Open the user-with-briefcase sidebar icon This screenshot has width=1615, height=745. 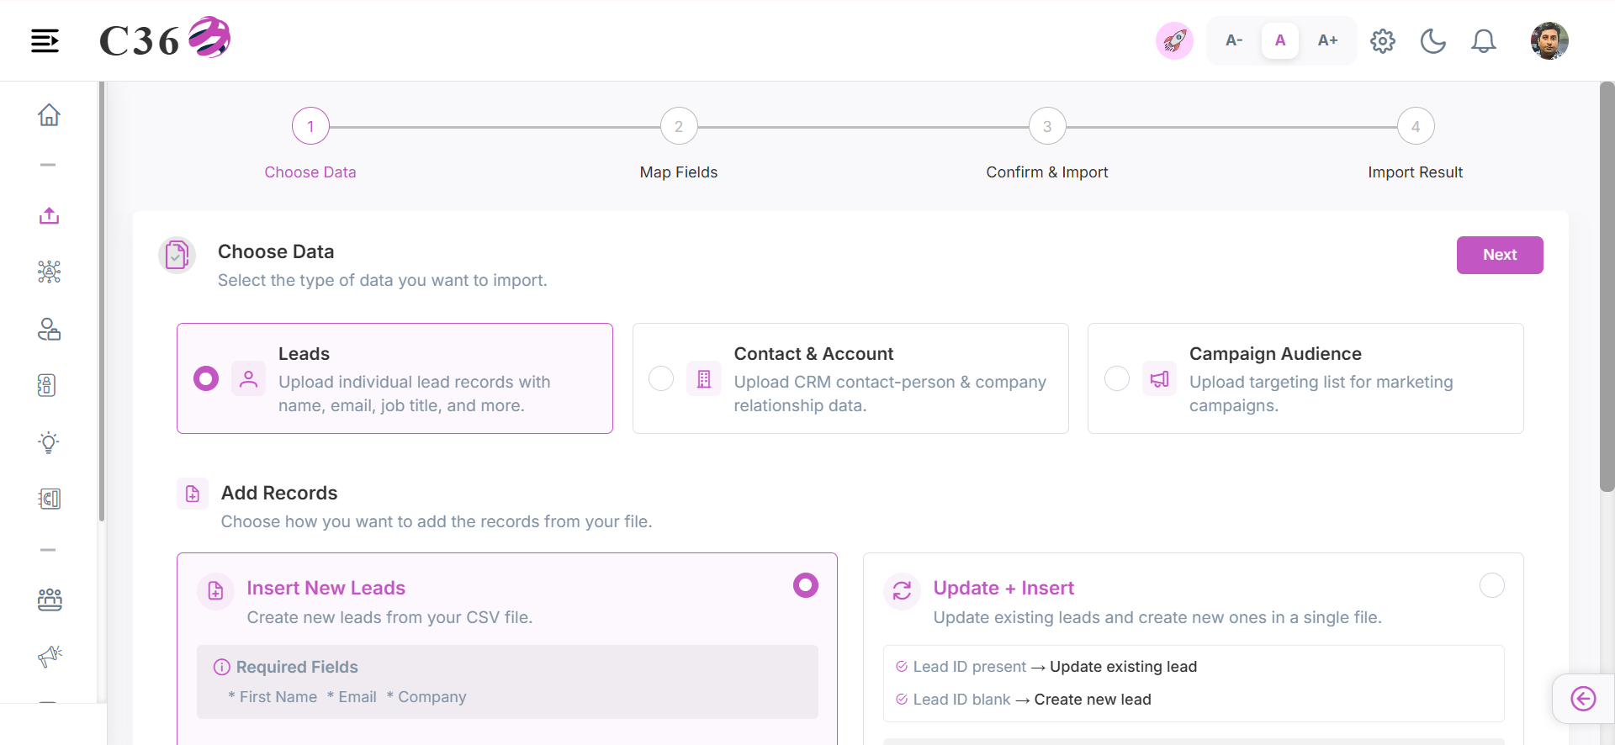tap(49, 329)
